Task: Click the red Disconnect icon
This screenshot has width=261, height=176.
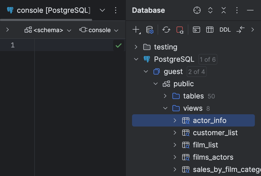Action: point(180,30)
